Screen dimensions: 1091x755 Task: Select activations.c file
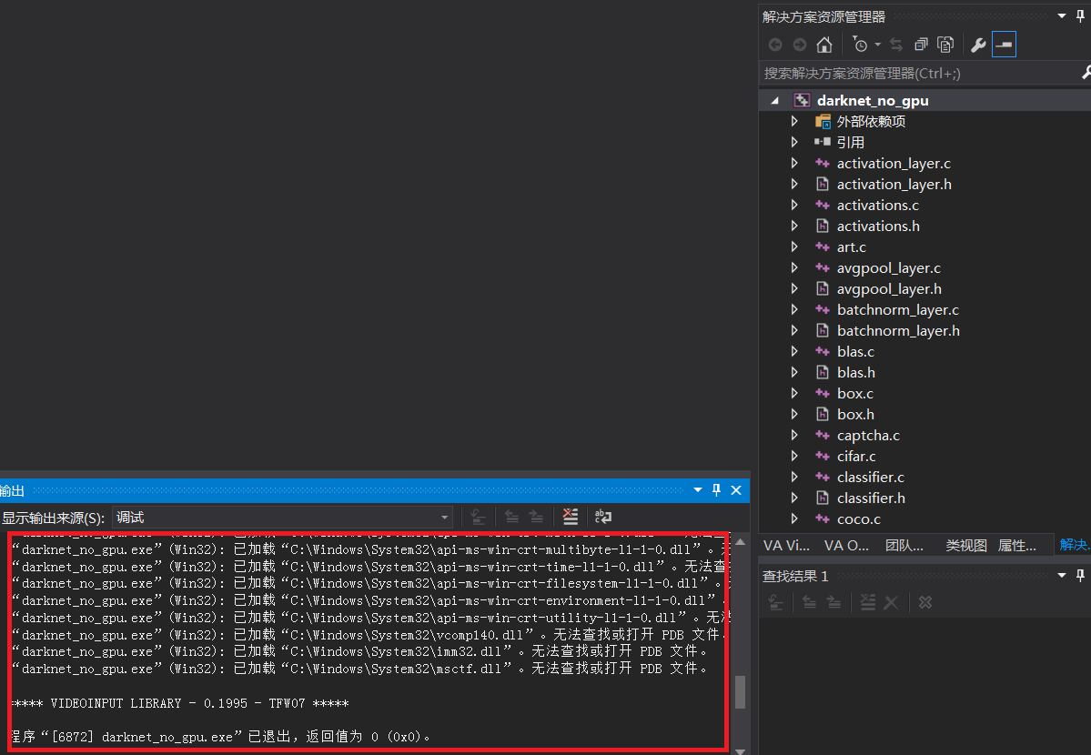click(877, 206)
